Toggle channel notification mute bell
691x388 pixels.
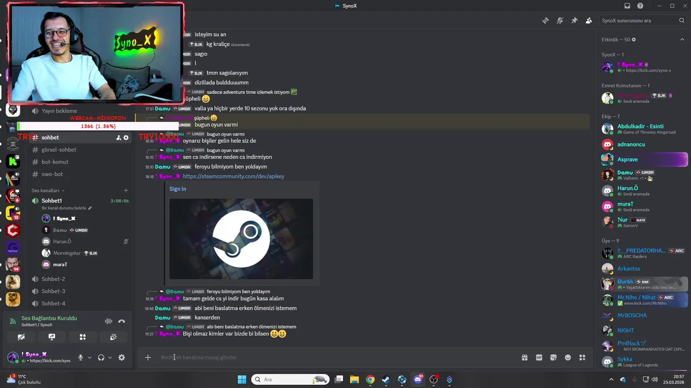(560, 20)
